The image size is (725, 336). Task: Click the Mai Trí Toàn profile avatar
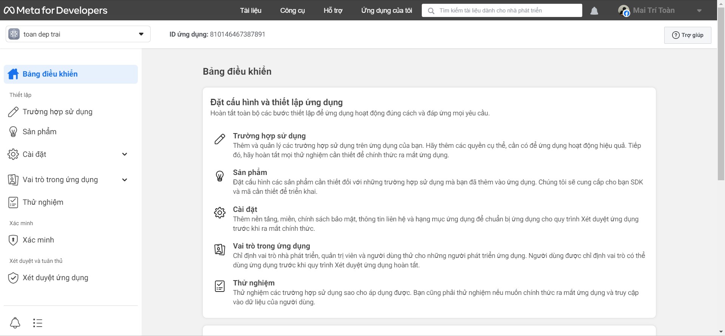pyautogui.click(x=624, y=11)
